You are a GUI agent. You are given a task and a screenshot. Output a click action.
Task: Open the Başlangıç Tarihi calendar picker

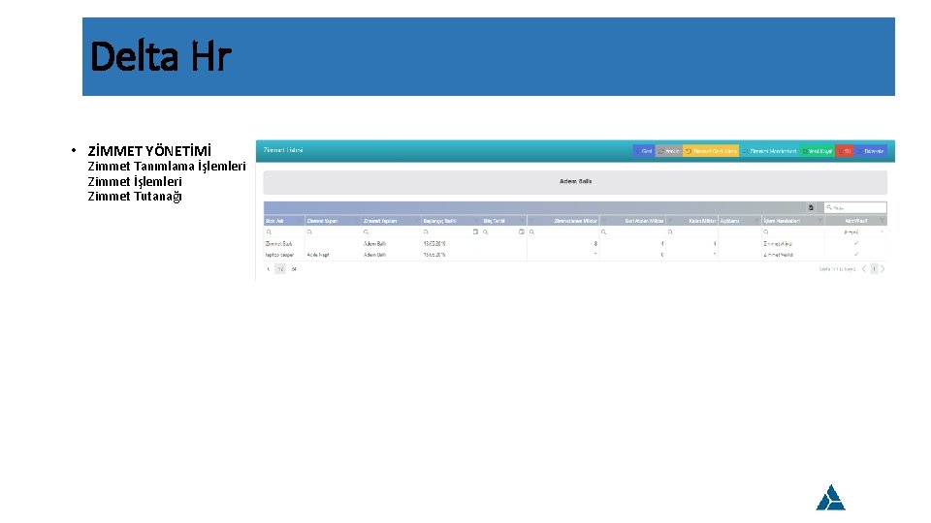475,231
